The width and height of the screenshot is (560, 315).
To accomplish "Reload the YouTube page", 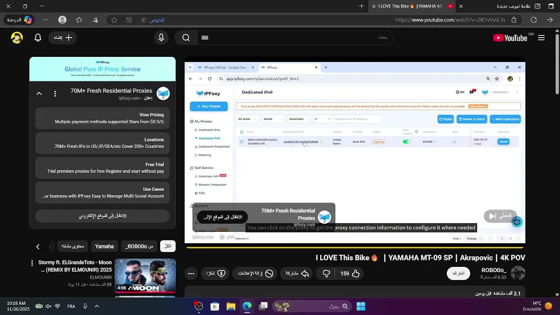I will pos(534,20).
